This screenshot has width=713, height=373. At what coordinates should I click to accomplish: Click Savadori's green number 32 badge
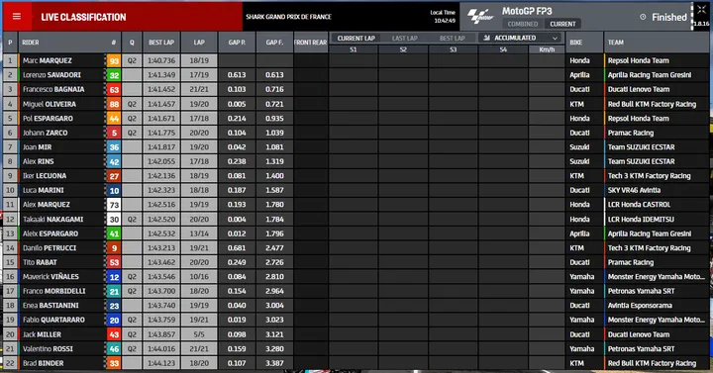click(x=114, y=75)
